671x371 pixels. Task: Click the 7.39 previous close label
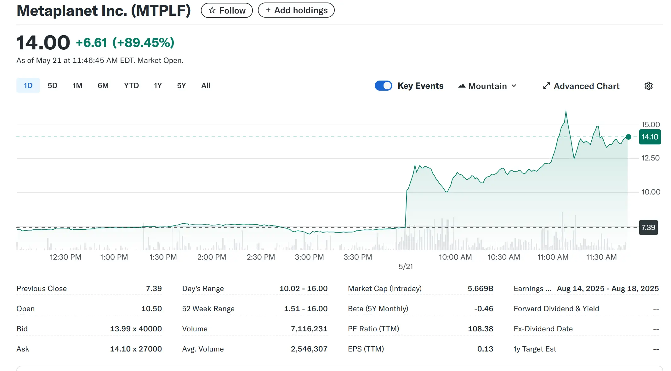click(x=648, y=228)
